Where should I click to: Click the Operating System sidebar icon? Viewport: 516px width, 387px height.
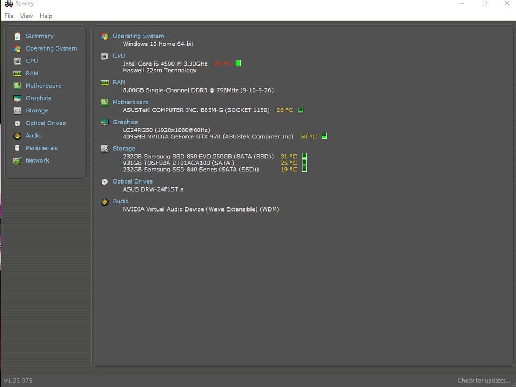tap(17, 48)
